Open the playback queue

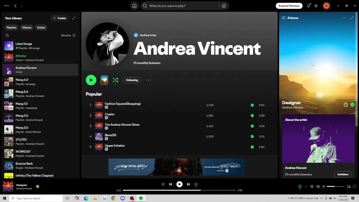pyautogui.click(x=312, y=187)
